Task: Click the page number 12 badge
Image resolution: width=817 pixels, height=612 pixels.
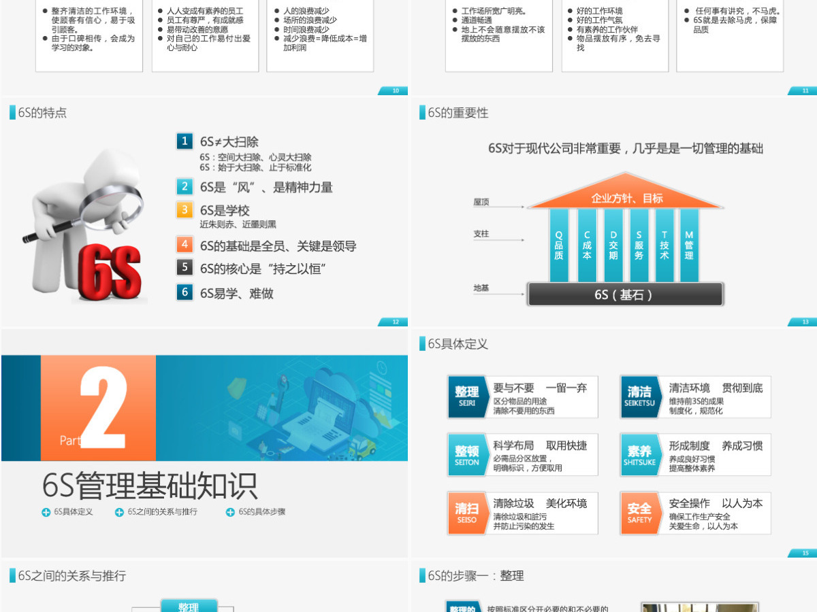Action: pos(394,322)
